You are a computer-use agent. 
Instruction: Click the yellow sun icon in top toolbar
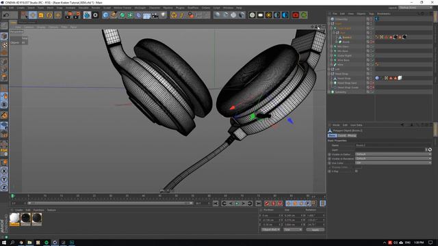(268, 15)
